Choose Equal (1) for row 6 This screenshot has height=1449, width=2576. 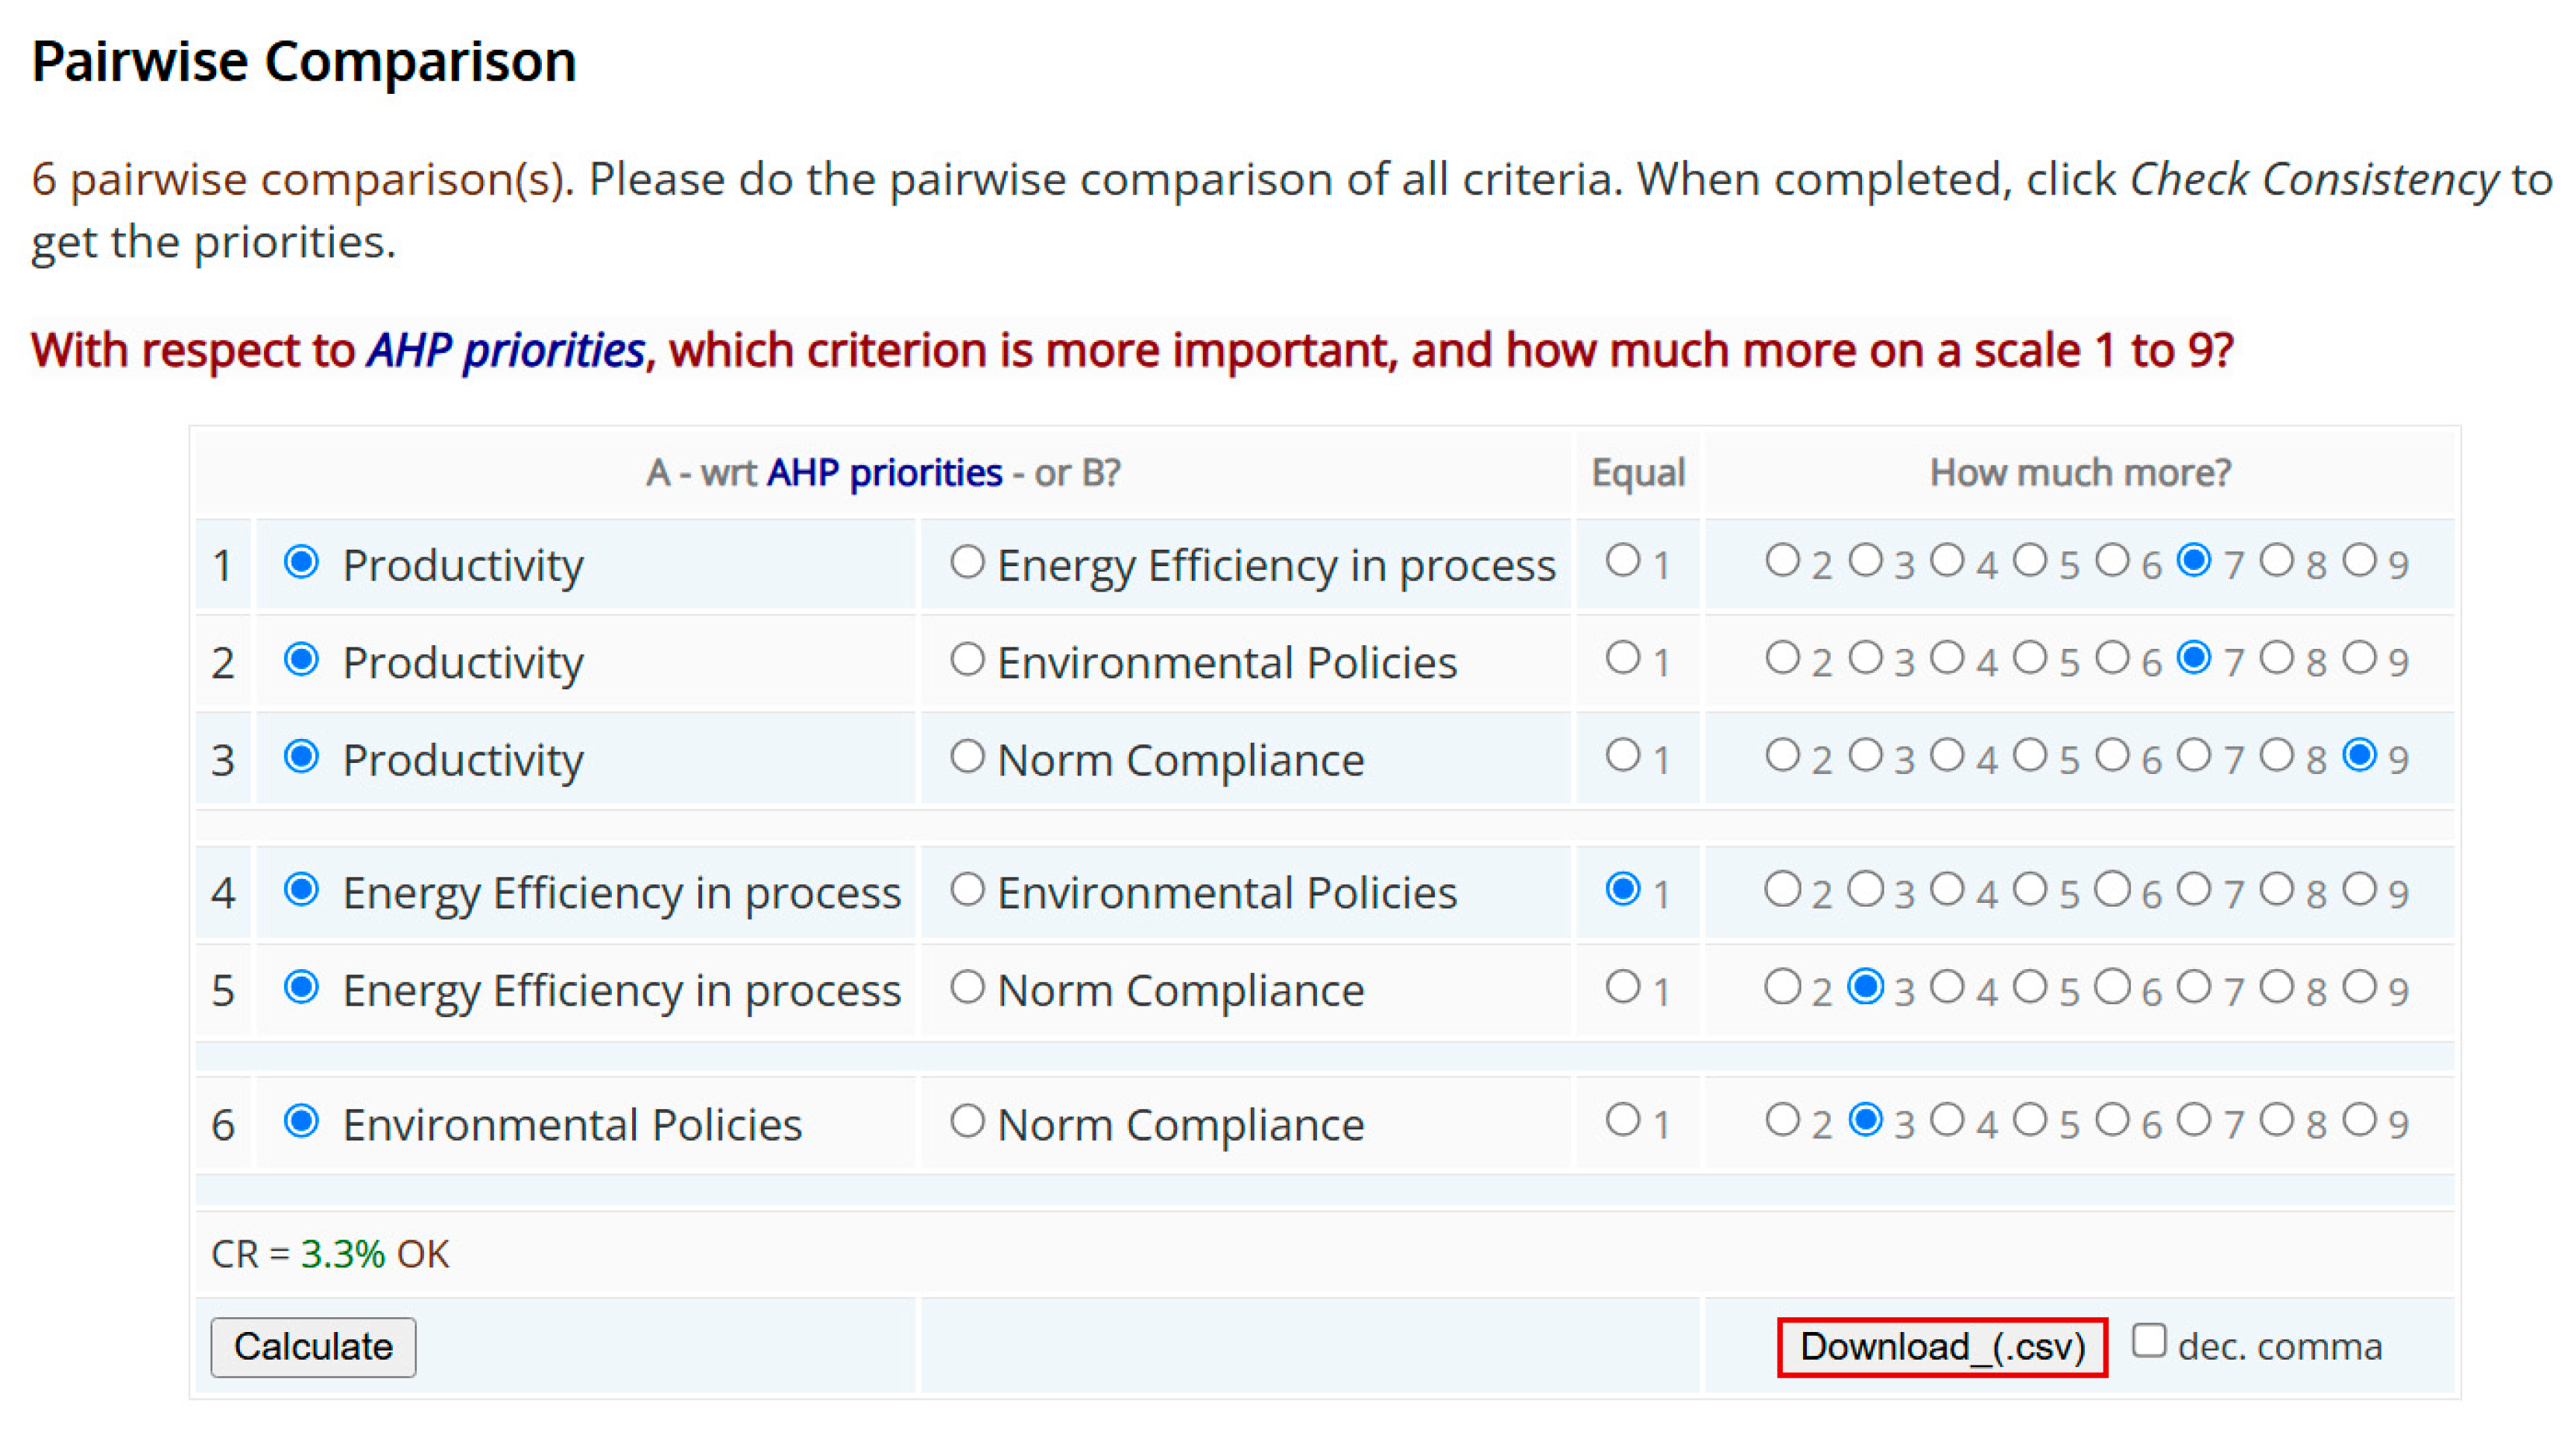pos(1623,1120)
